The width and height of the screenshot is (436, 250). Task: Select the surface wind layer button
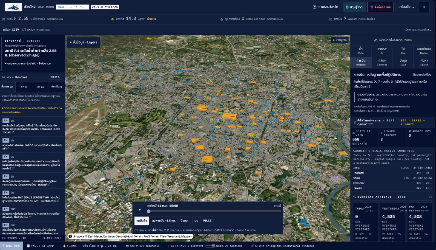142,221
